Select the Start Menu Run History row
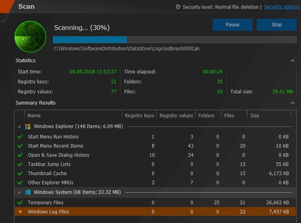 155,137
